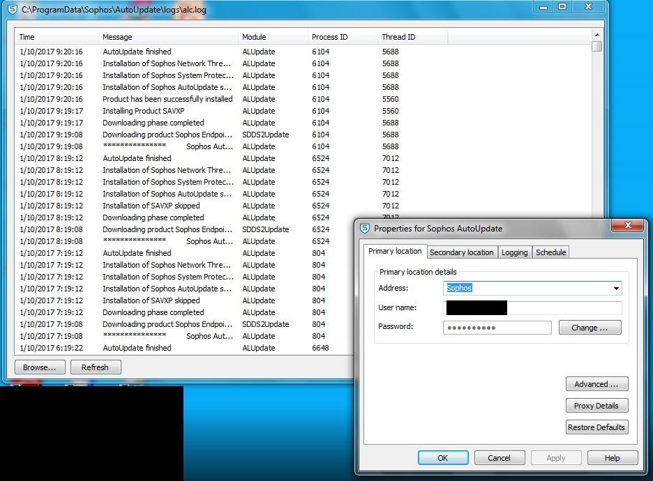Select the 9:19:08 SDDS2Update module row

pyautogui.click(x=303, y=135)
